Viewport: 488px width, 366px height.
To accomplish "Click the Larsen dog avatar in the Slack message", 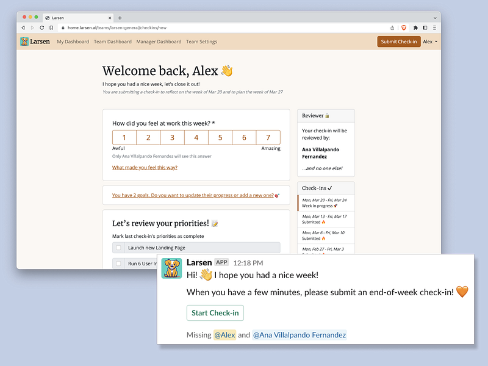I will click(171, 268).
